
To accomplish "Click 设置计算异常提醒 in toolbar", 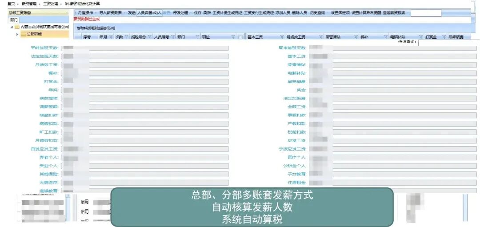I will click(x=366, y=13).
